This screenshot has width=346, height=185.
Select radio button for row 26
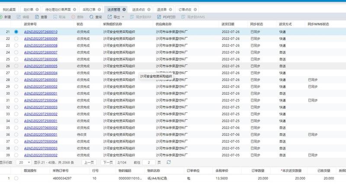[16, 66]
